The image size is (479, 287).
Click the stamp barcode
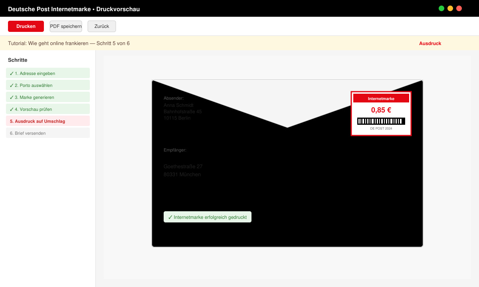[x=381, y=121]
